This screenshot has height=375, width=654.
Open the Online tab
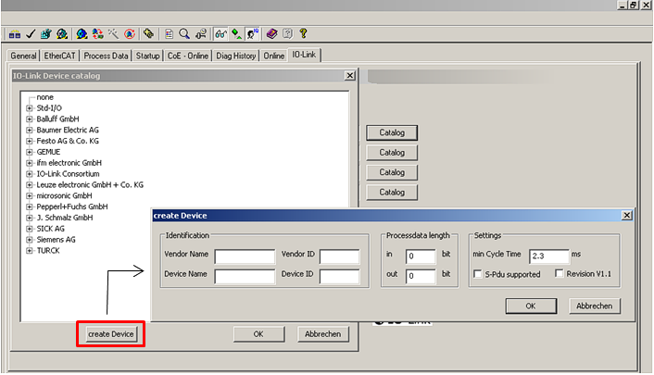(x=273, y=56)
